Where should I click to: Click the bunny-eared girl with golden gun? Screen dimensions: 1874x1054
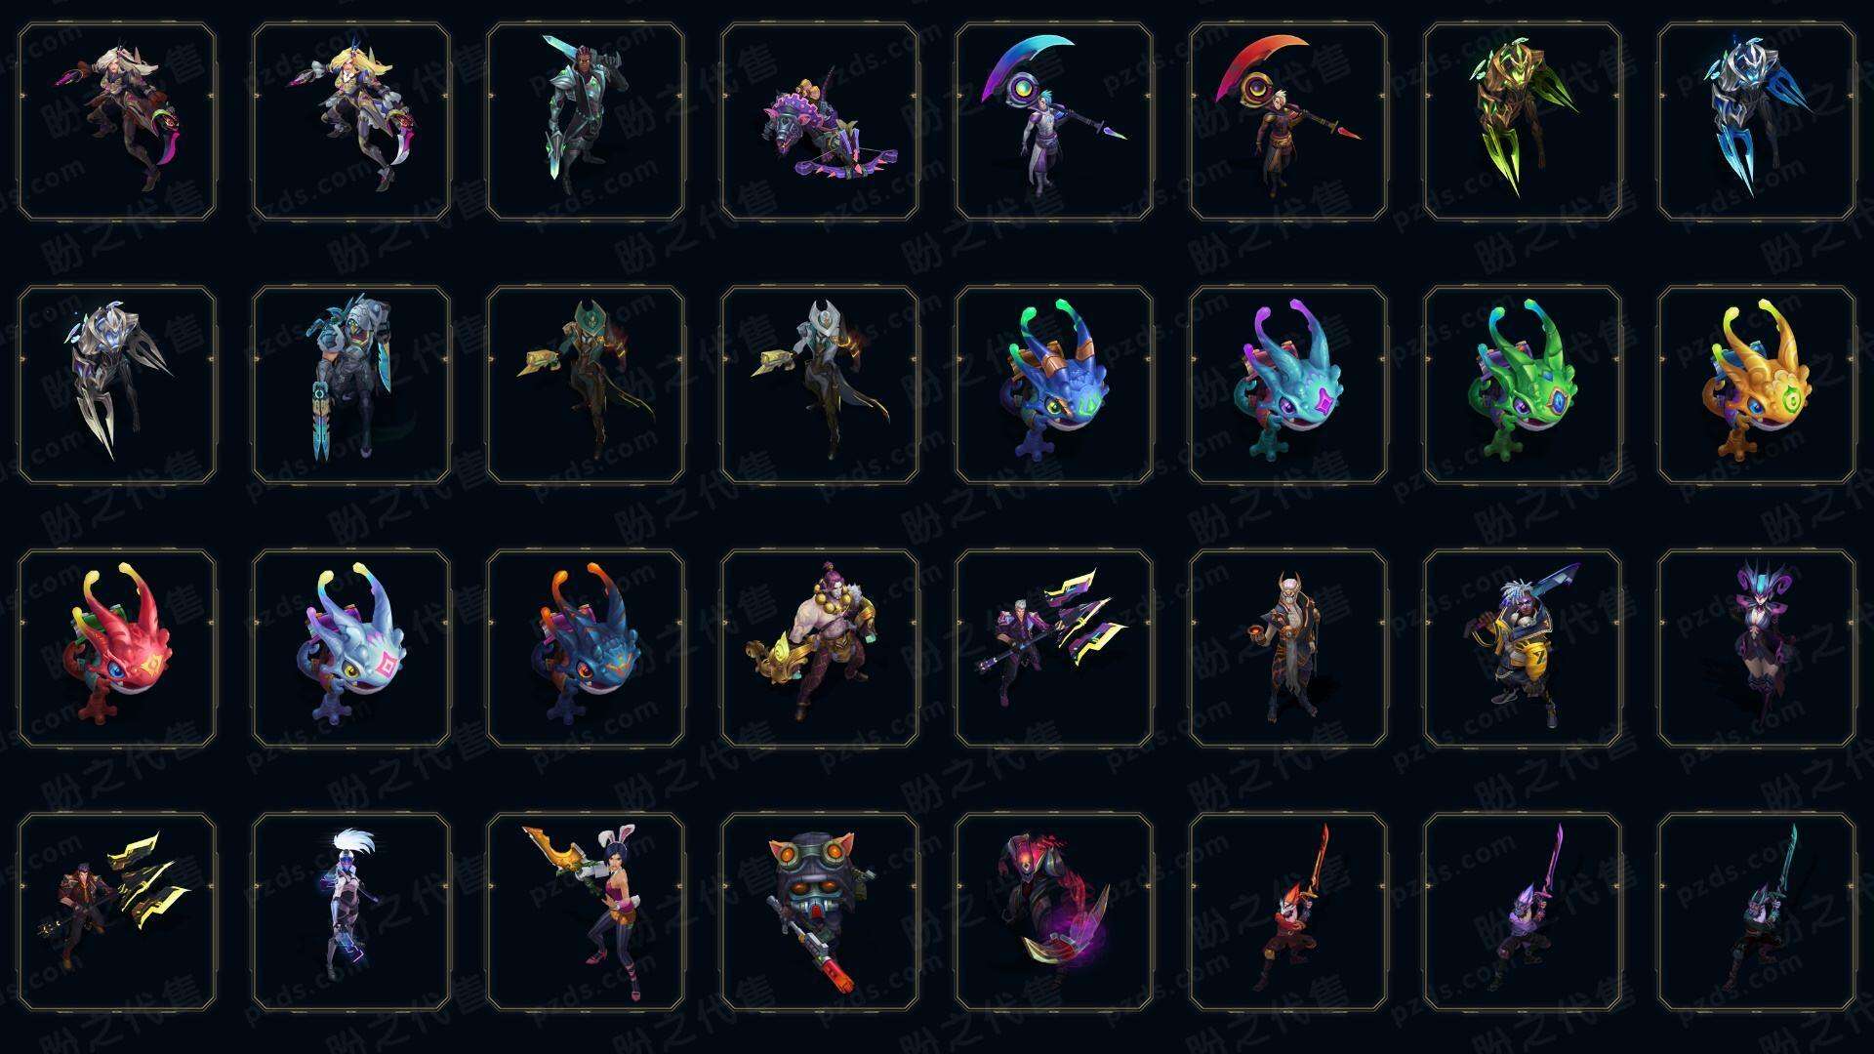[x=586, y=912]
